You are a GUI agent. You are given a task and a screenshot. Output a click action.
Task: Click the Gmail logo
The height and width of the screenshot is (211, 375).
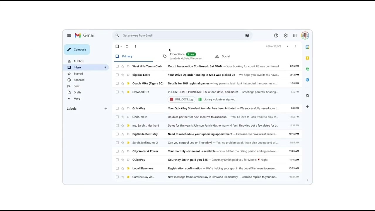point(85,35)
